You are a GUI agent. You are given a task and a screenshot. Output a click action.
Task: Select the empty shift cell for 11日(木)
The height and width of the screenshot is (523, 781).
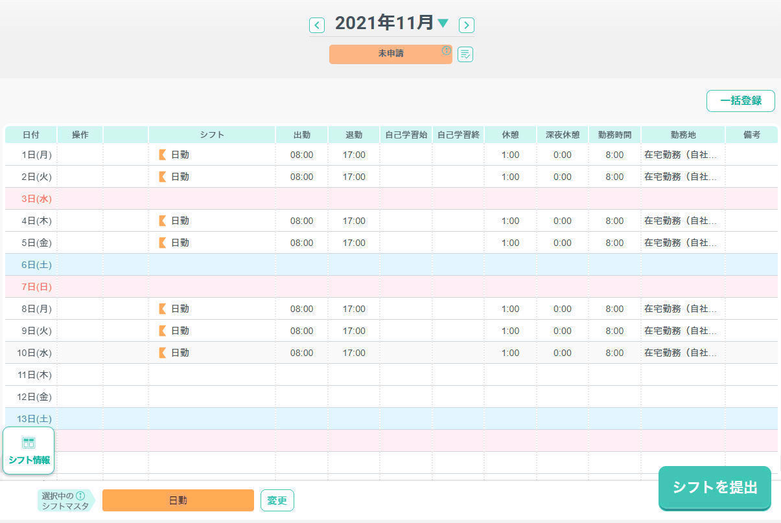[x=212, y=375]
